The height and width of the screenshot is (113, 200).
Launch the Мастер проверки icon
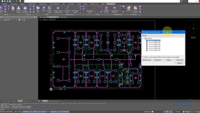pos(135,9)
